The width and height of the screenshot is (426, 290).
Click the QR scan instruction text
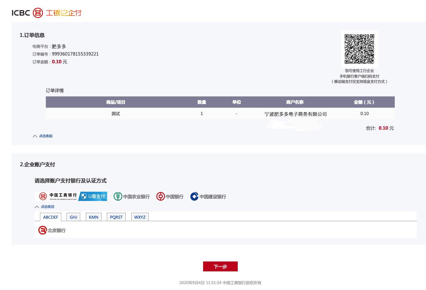pos(359,76)
